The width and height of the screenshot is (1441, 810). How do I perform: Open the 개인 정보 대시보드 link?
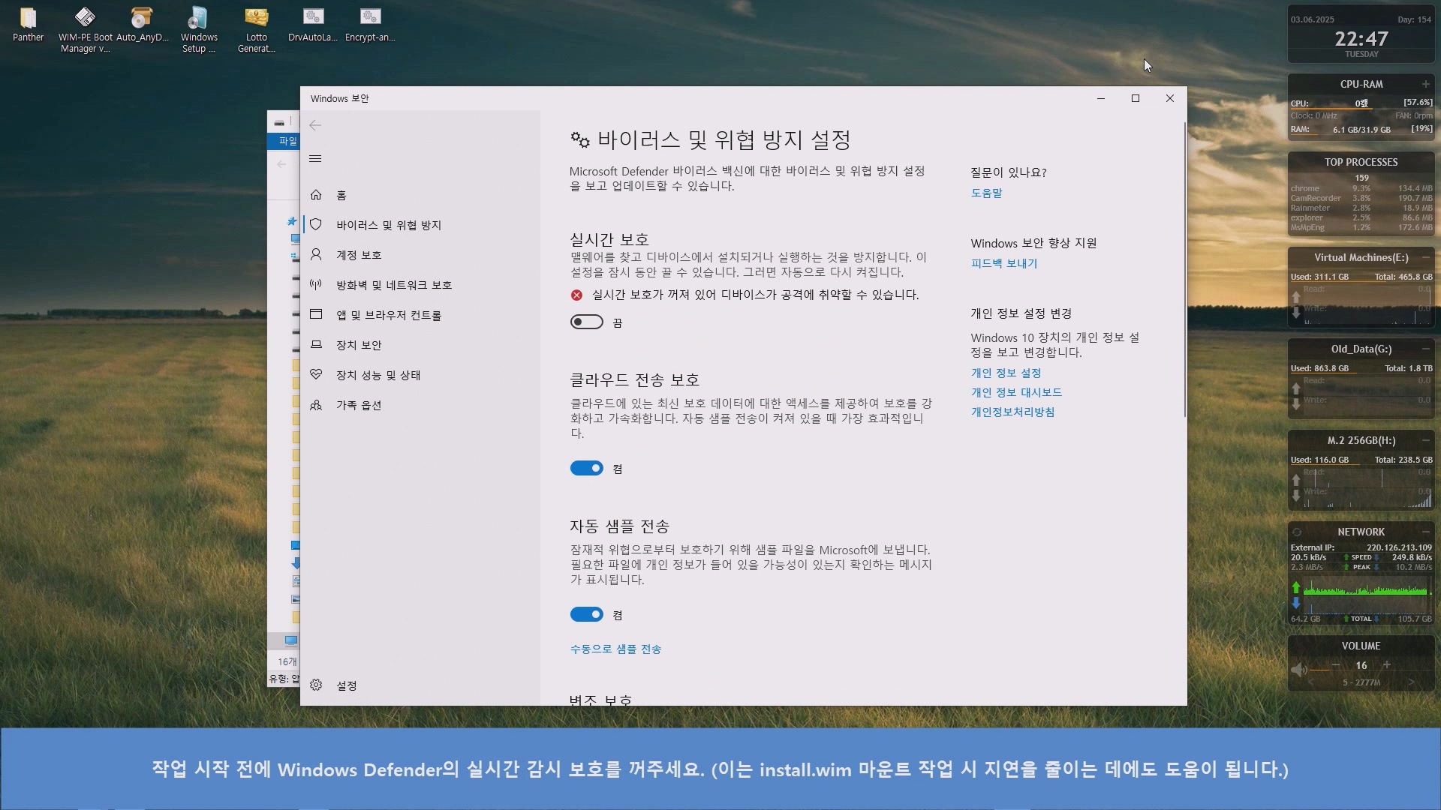click(1016, 392)
